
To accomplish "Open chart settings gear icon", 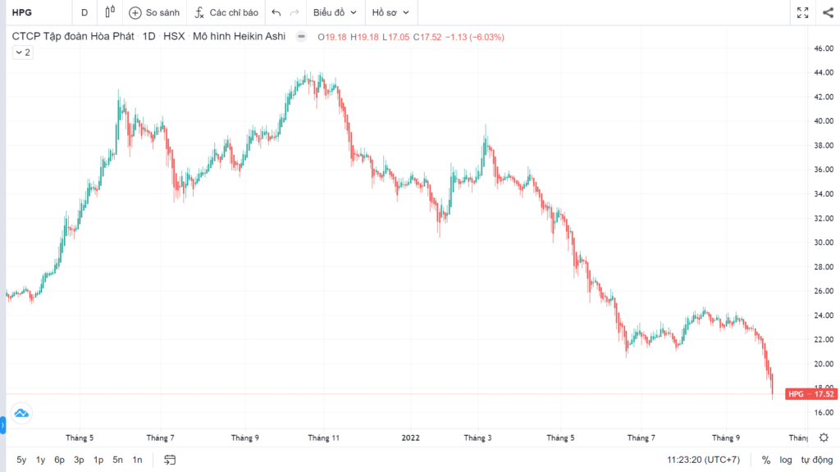I will pyautogui.click(x=824, y=438).
